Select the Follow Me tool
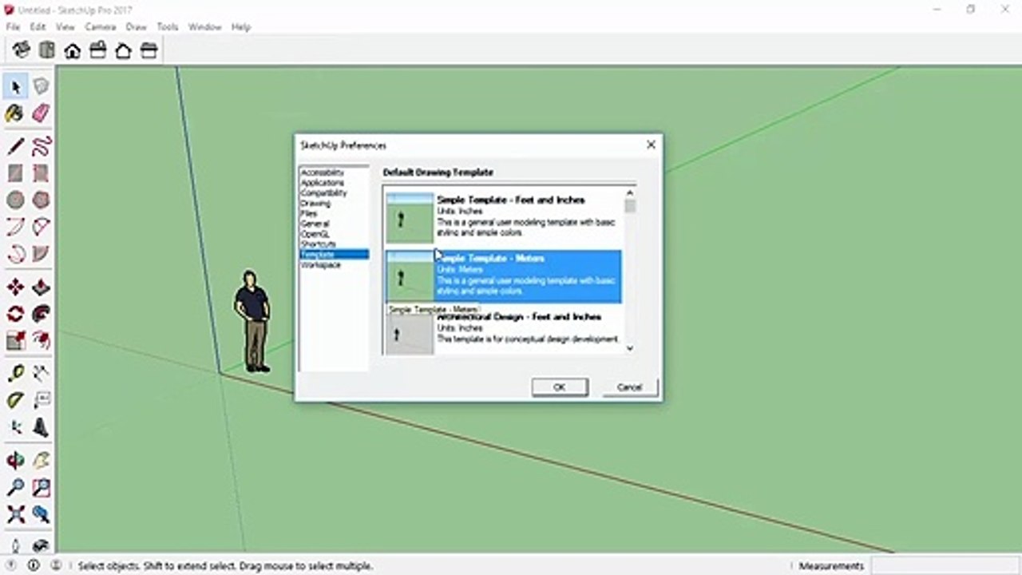 click(41, 314)
